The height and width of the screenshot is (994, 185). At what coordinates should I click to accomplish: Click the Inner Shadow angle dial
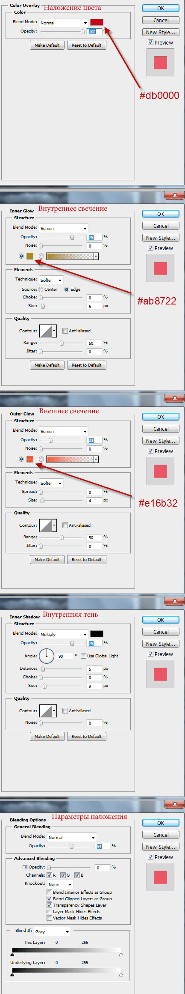[x=47, y=656]
